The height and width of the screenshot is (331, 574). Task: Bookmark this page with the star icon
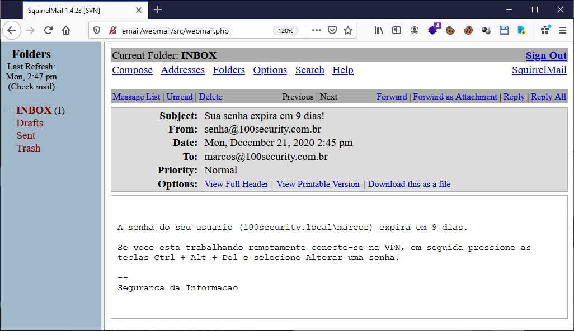(x=348, y=30)
